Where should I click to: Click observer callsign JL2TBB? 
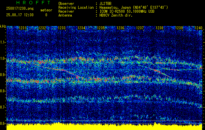(x=105, y=4)
